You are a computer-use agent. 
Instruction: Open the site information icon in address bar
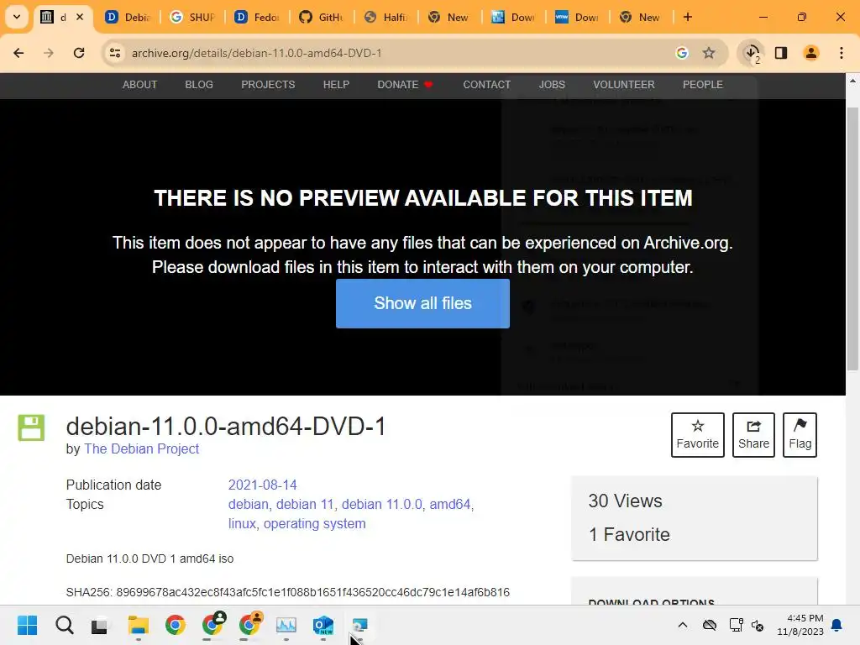click(x=115, y=53)
